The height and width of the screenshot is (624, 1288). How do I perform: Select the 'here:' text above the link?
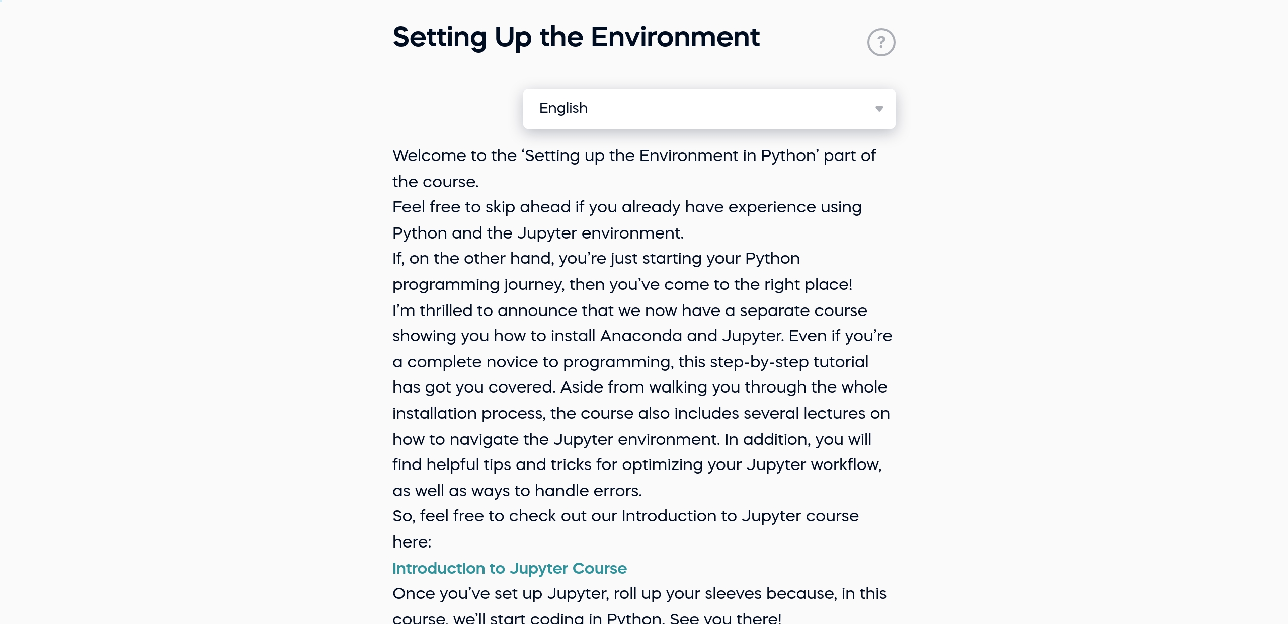412,542
